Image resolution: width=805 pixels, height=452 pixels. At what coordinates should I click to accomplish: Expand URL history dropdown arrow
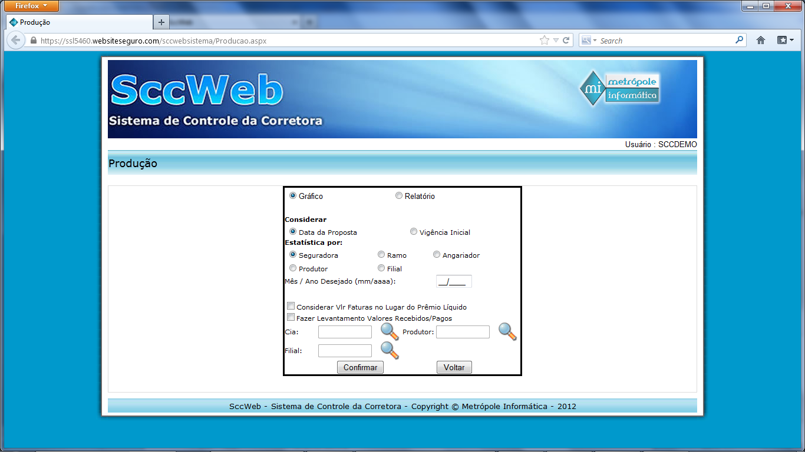point(556,41)
